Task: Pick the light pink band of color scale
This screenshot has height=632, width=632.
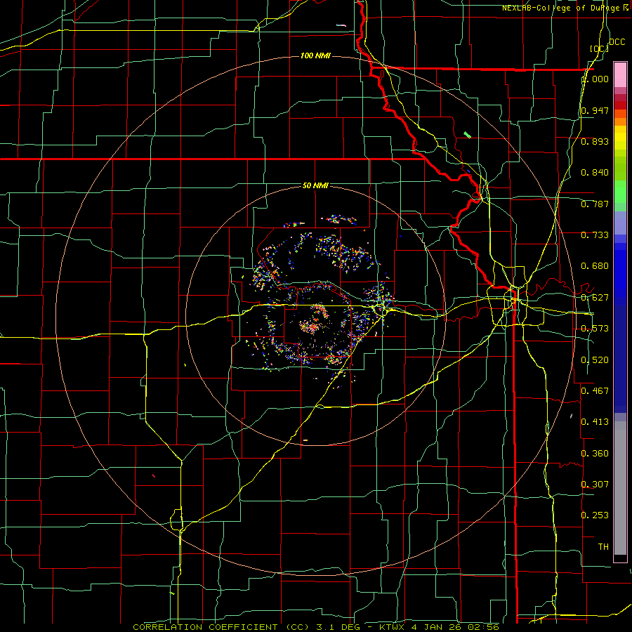Action: pyautogui.click(x=620, y=75)
